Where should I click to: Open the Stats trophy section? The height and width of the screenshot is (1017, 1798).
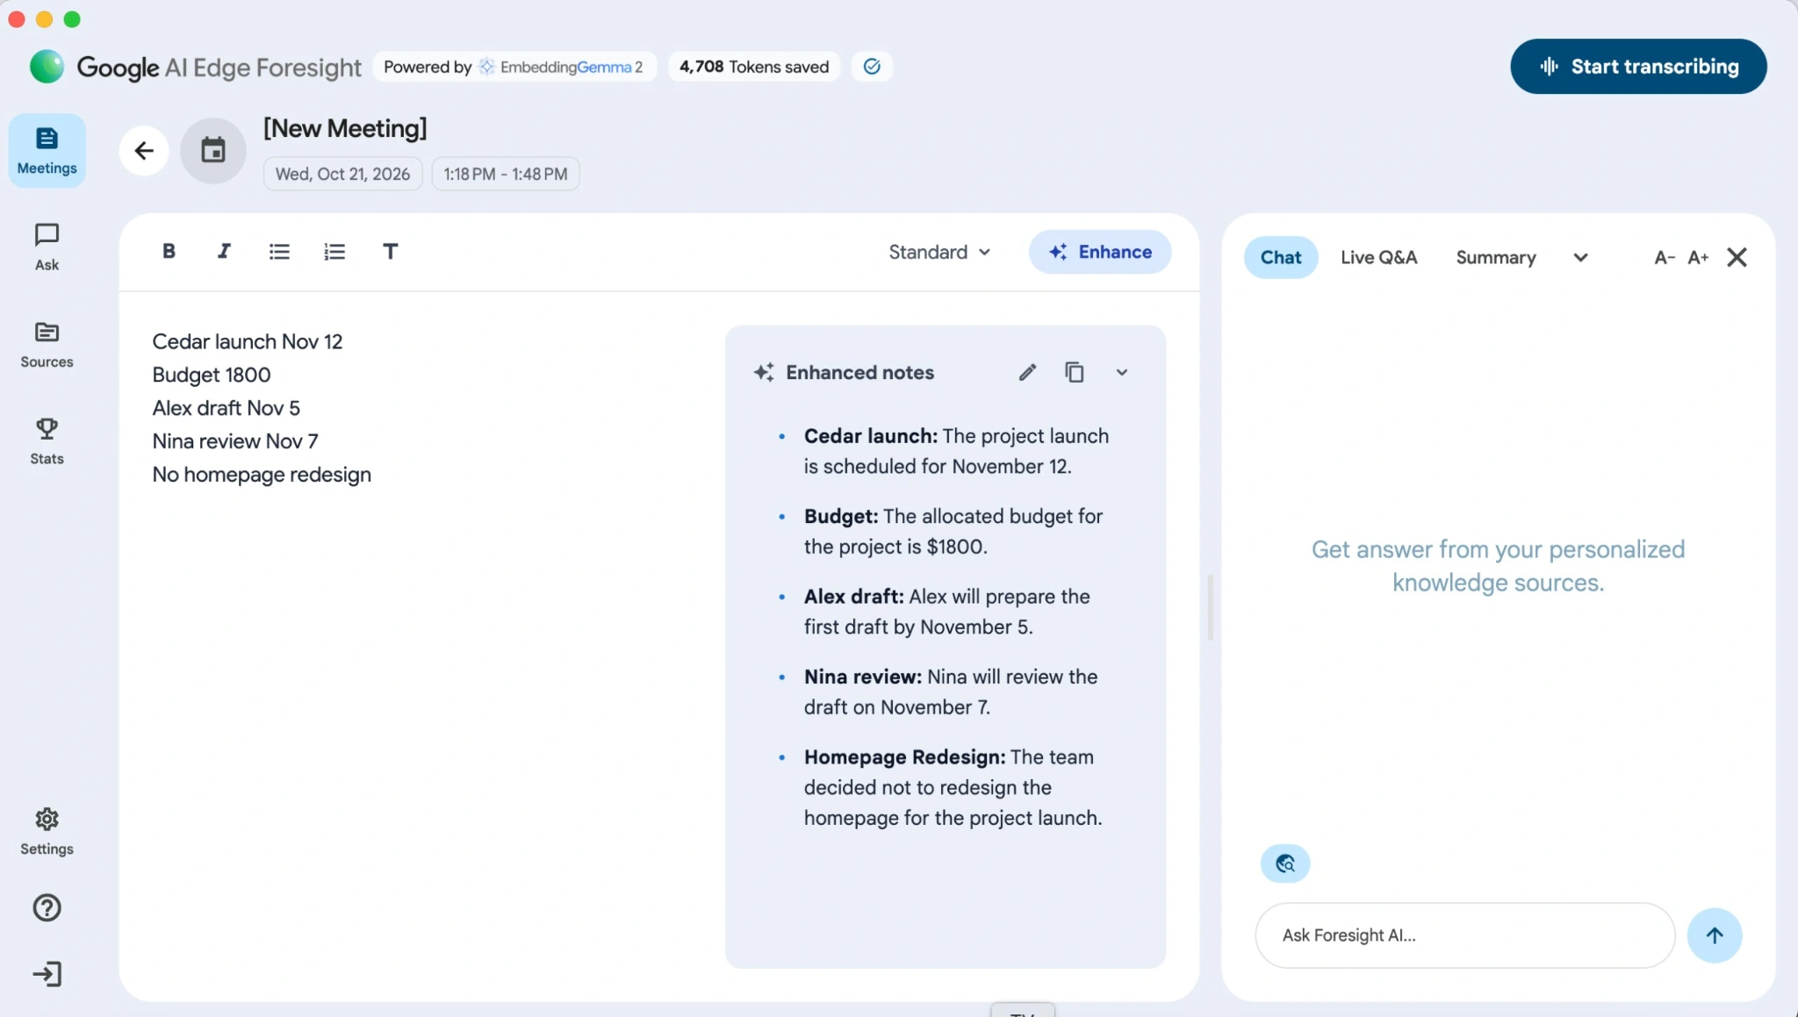(x=47, y=440)
